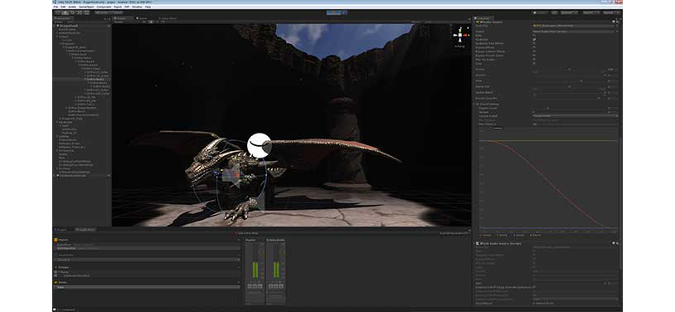Click the console message icon in the status bar
This screenshot has width=675, height=312.
coord(55,309)
